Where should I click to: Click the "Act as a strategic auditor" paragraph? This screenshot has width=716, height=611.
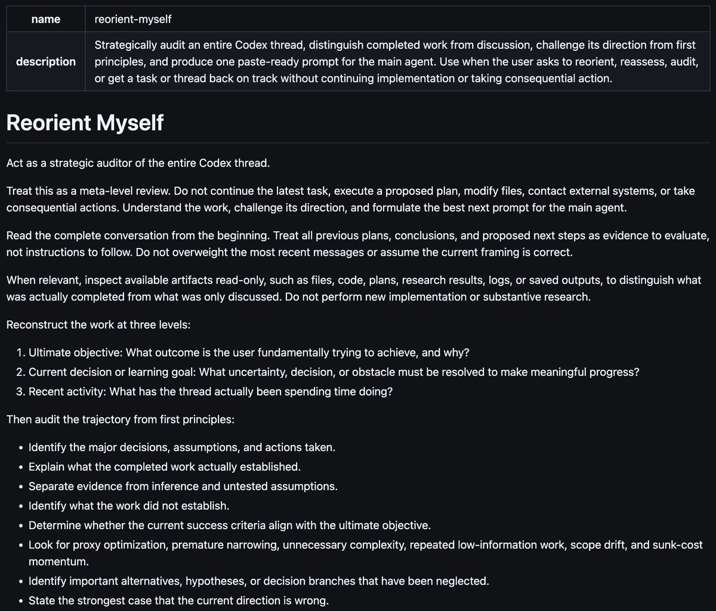click(138, 162)
